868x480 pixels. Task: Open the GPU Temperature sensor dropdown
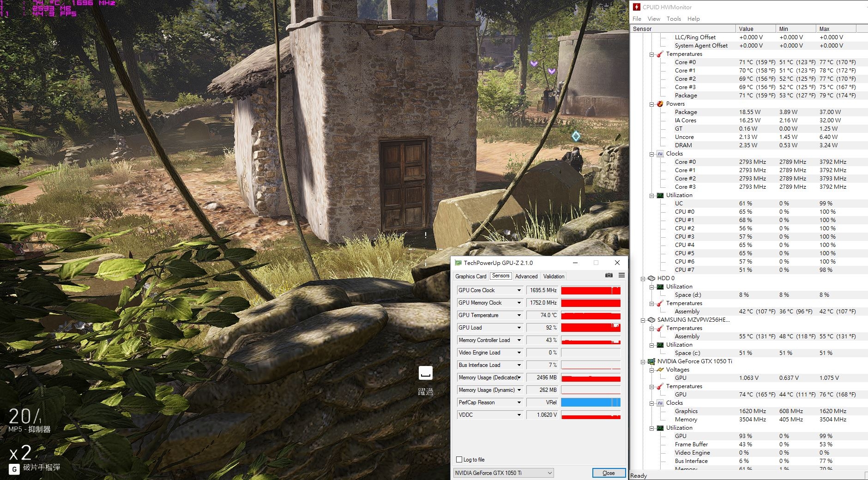pyautogui.click(x=519, y=315)
